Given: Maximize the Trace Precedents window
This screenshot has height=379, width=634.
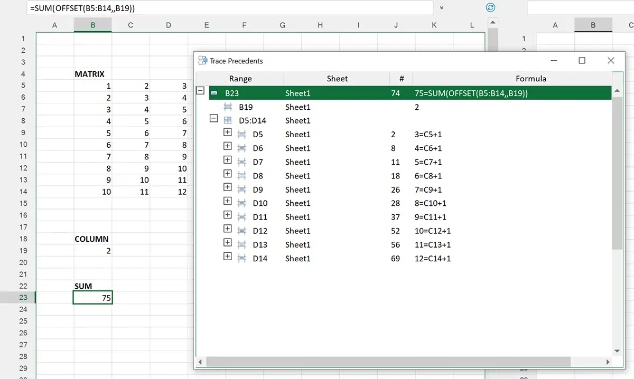Looking at the screenshot, I should pyautogui.click(x=582, y=61).
